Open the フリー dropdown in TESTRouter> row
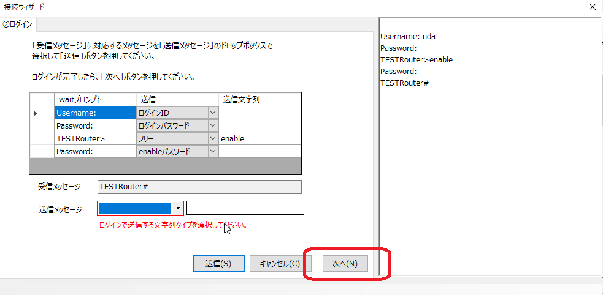The width and height of the screenshot is (603, 295). click(x=213, y=139)
